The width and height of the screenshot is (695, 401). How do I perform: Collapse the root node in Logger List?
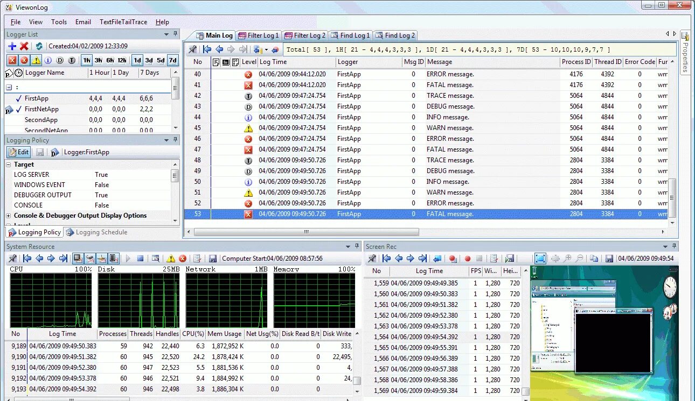pyautogui.click(x=9, y=87)
